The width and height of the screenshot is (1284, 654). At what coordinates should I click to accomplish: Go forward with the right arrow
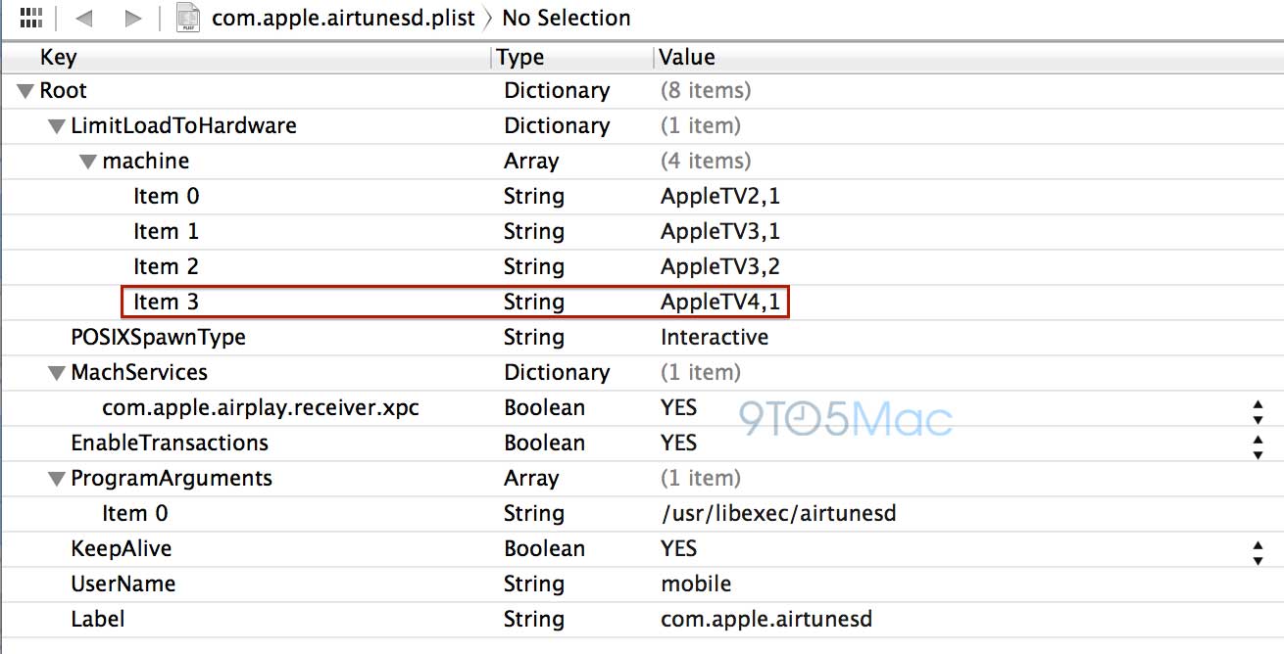[132, 18]
